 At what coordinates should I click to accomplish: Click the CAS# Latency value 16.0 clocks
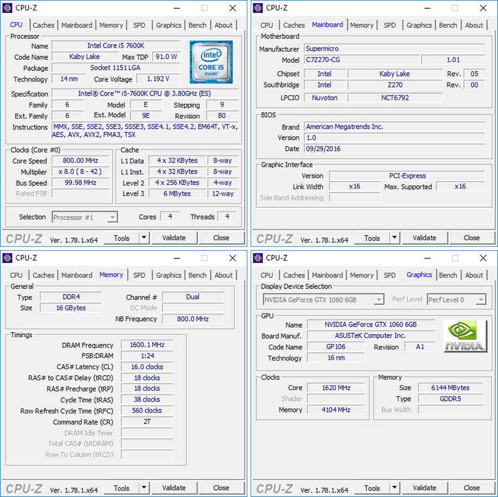(147, 367)
